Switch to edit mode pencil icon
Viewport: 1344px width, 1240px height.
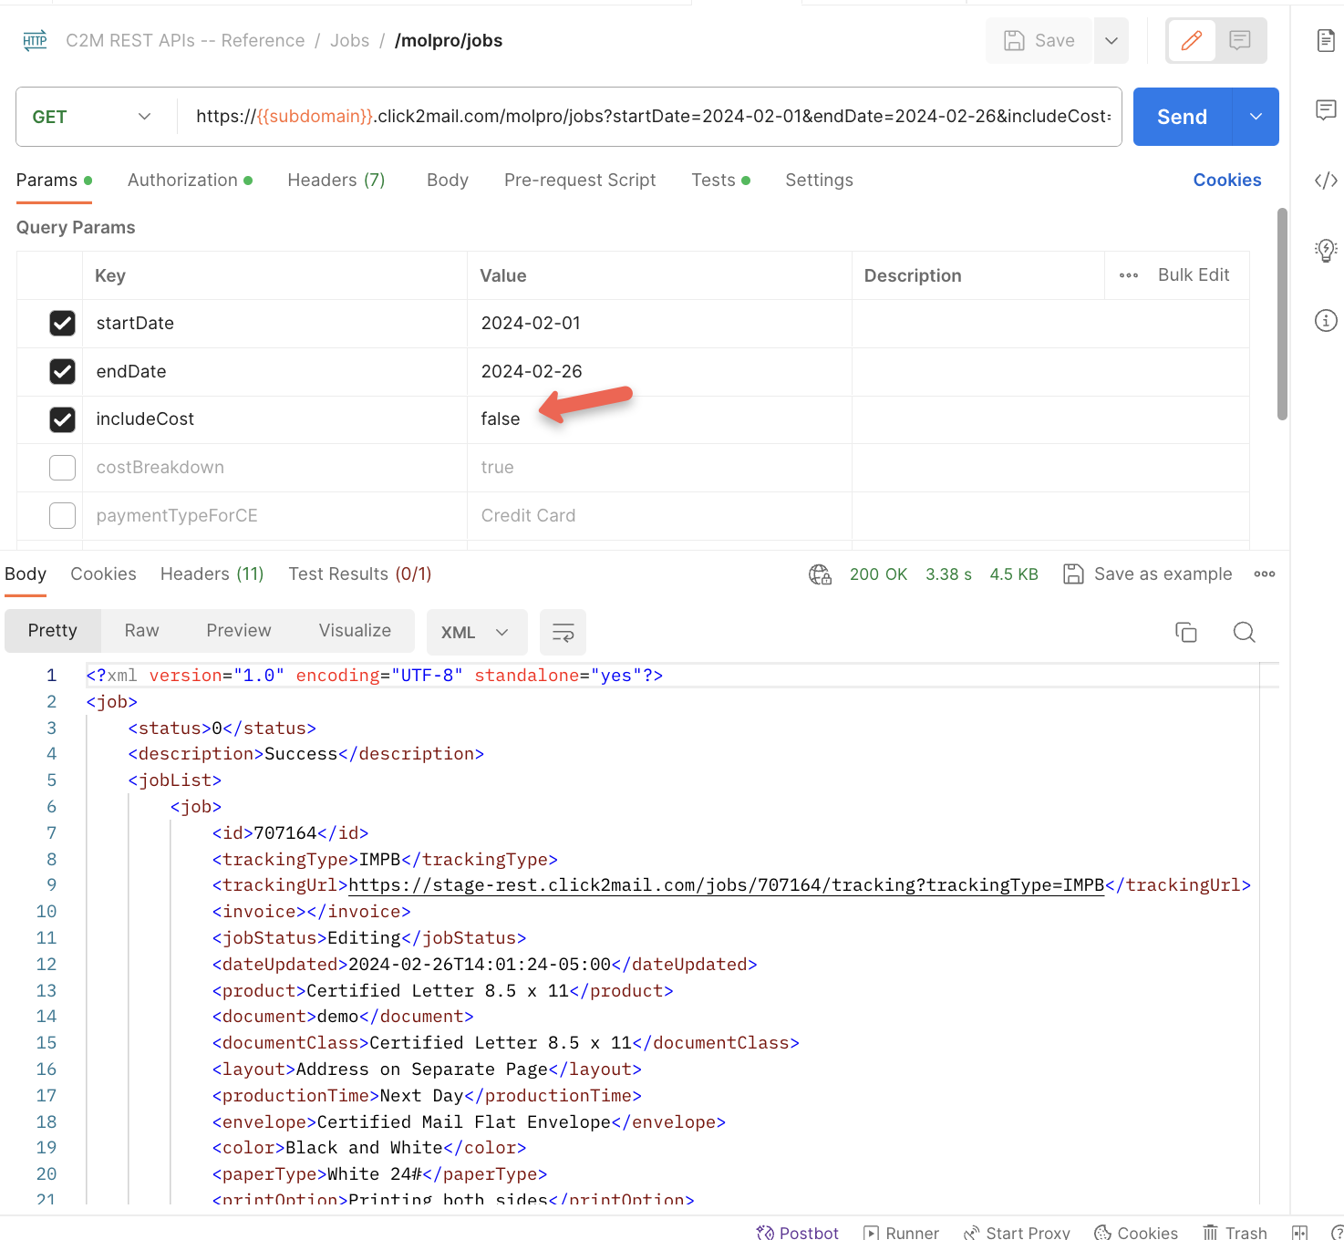[1191, 41]
